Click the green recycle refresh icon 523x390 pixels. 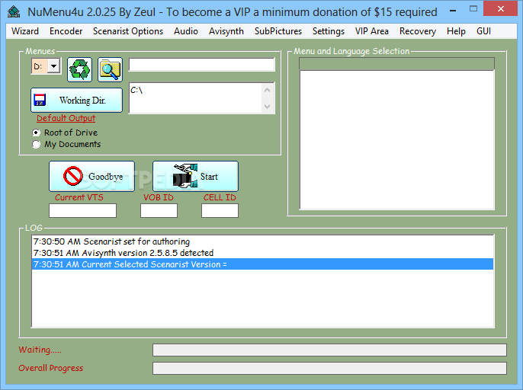[x=79, y=69]
